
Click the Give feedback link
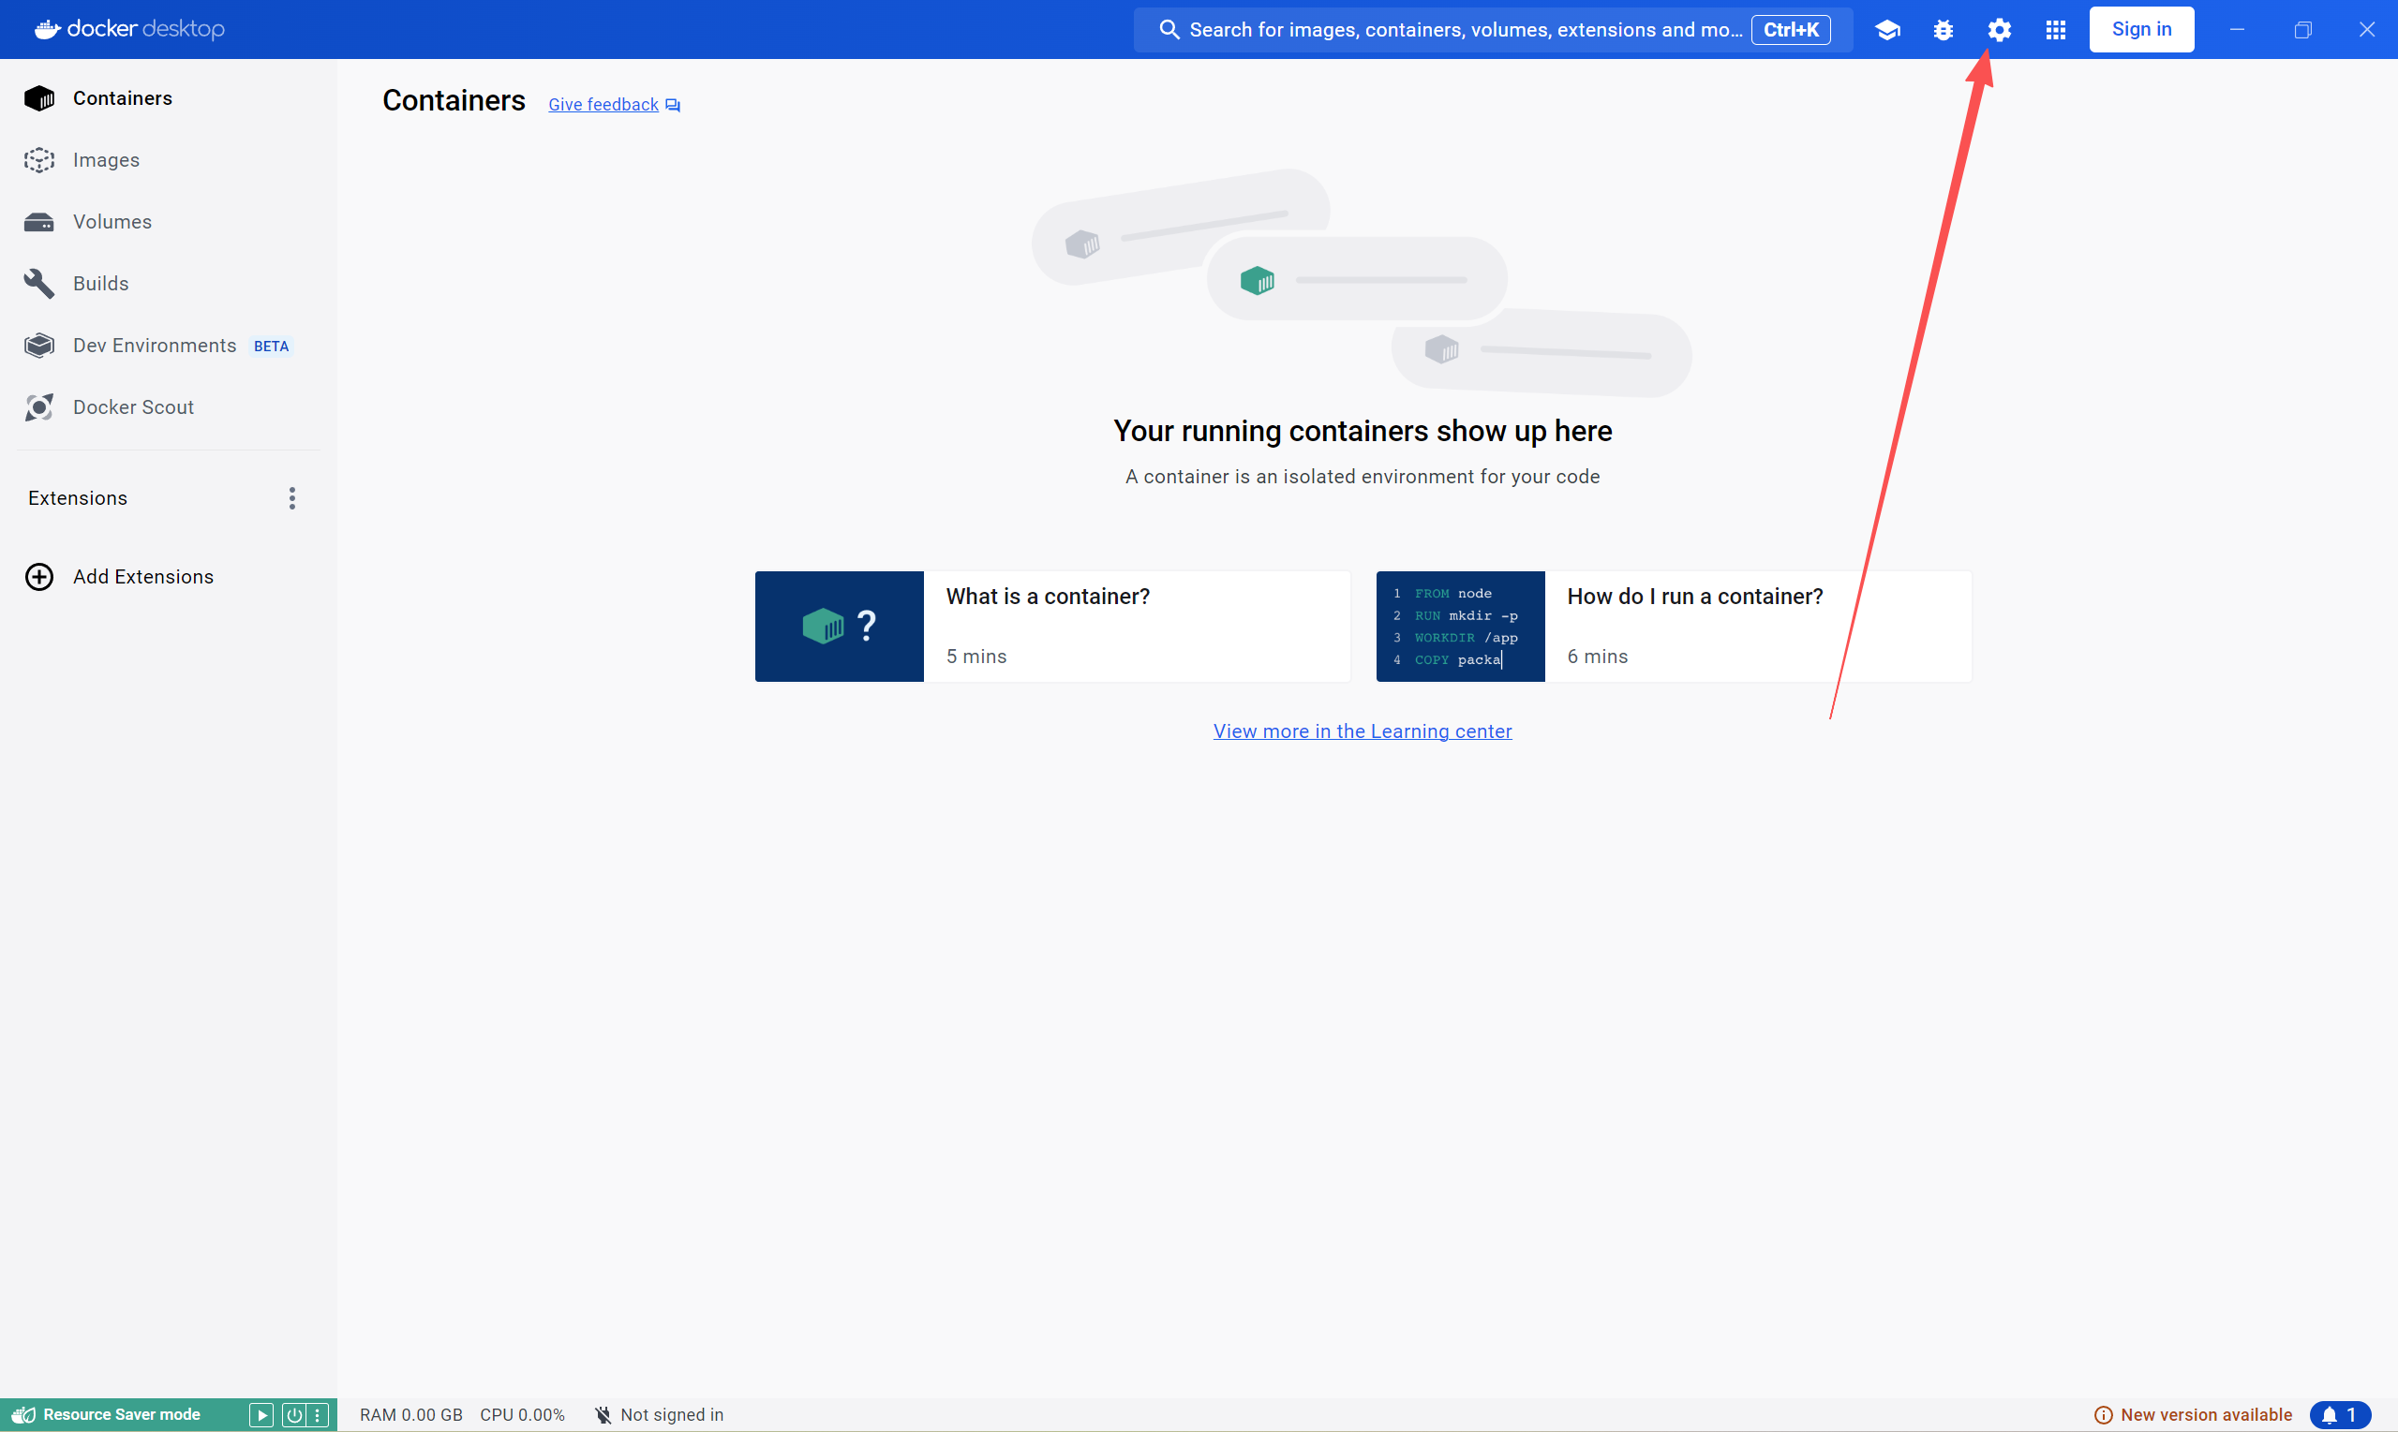(x=603, y=104)
